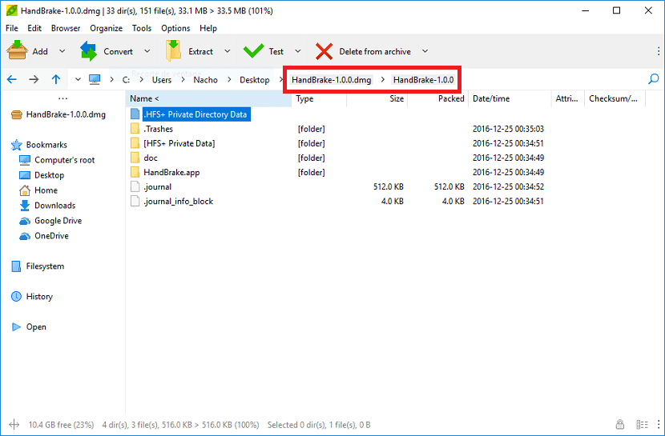Sort by the Date/time column header
Image resolution: width=665 pixels, height=436 pixels.
pyautogui.click(x=510, y=98)
